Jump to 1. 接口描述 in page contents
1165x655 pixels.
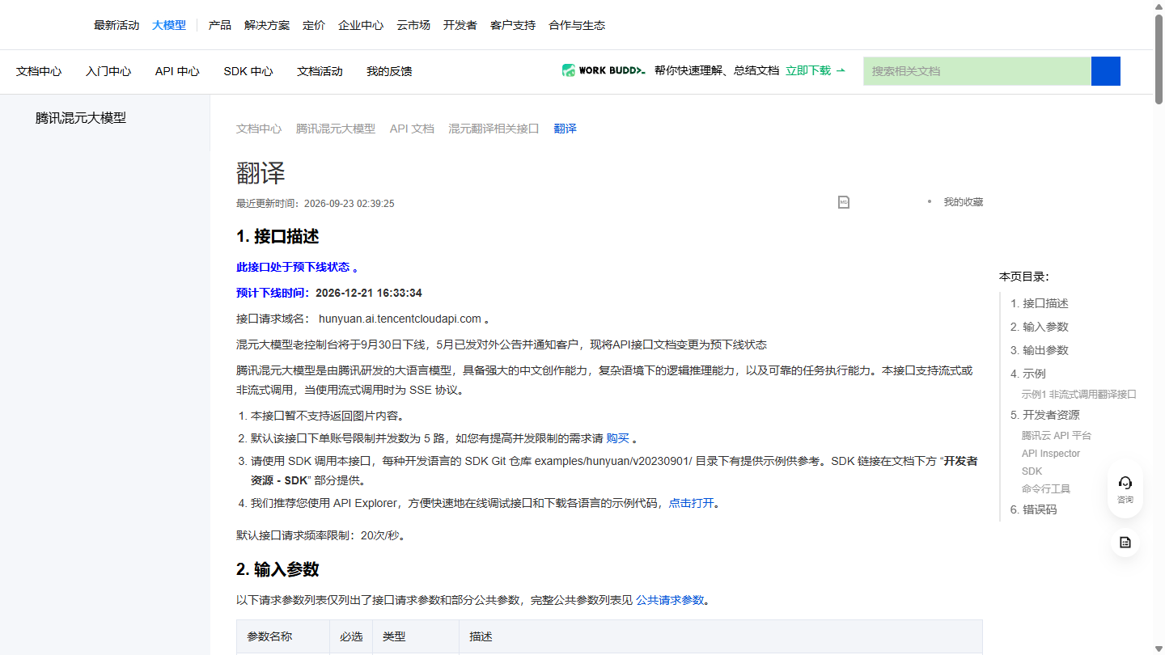(x=1040, y=303)
